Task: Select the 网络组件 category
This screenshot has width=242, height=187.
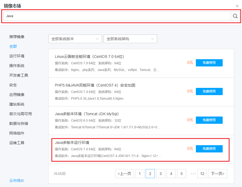Action: click(17, 133)
